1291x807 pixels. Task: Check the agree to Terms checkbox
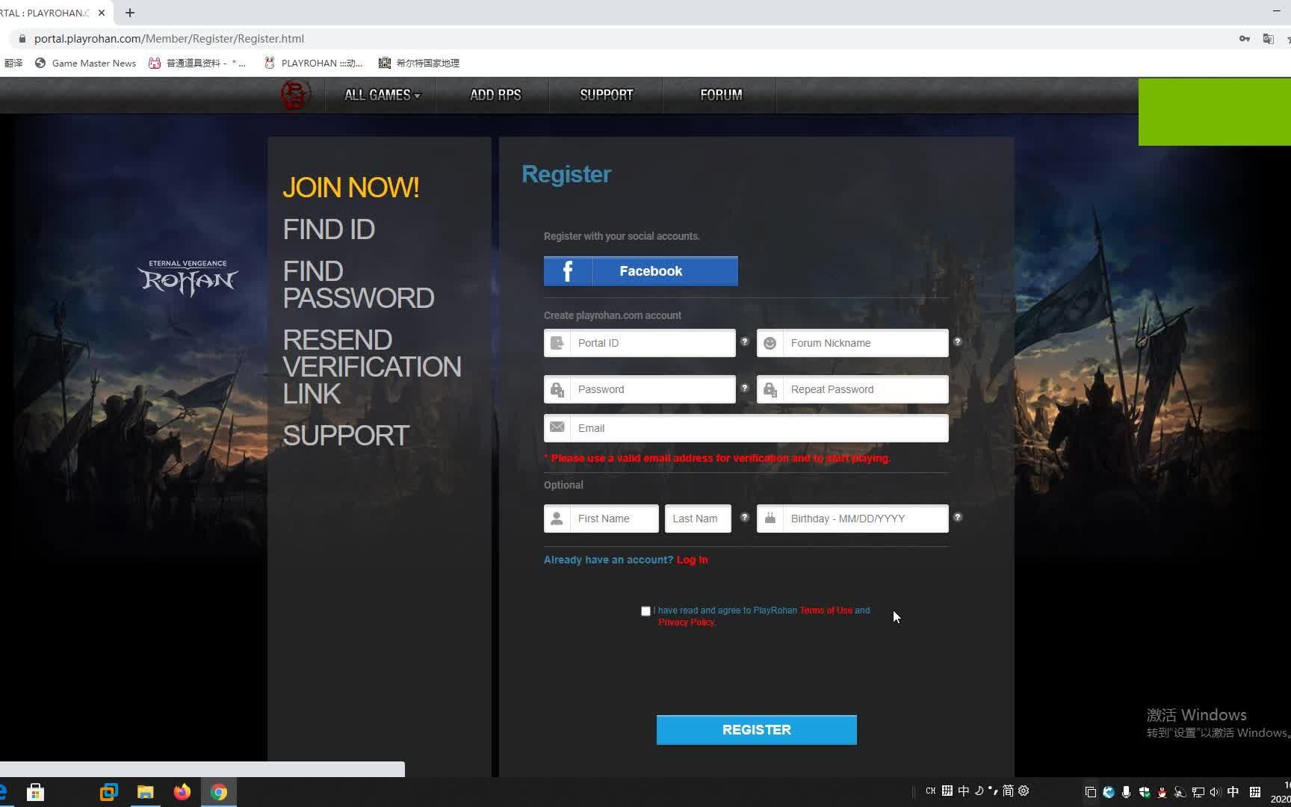tap(645, 611)
